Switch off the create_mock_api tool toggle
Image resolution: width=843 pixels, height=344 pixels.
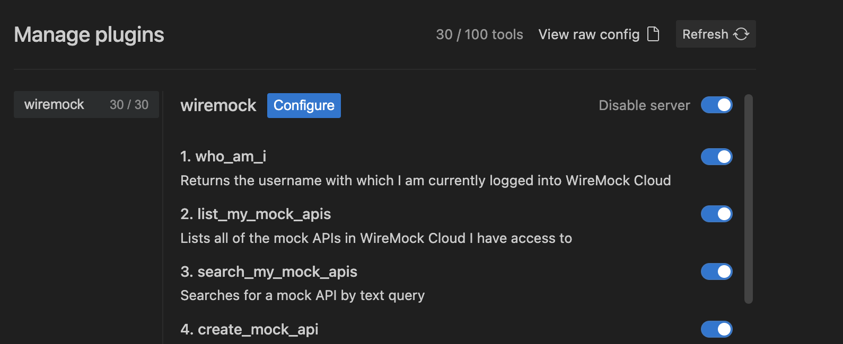(717, 329)
